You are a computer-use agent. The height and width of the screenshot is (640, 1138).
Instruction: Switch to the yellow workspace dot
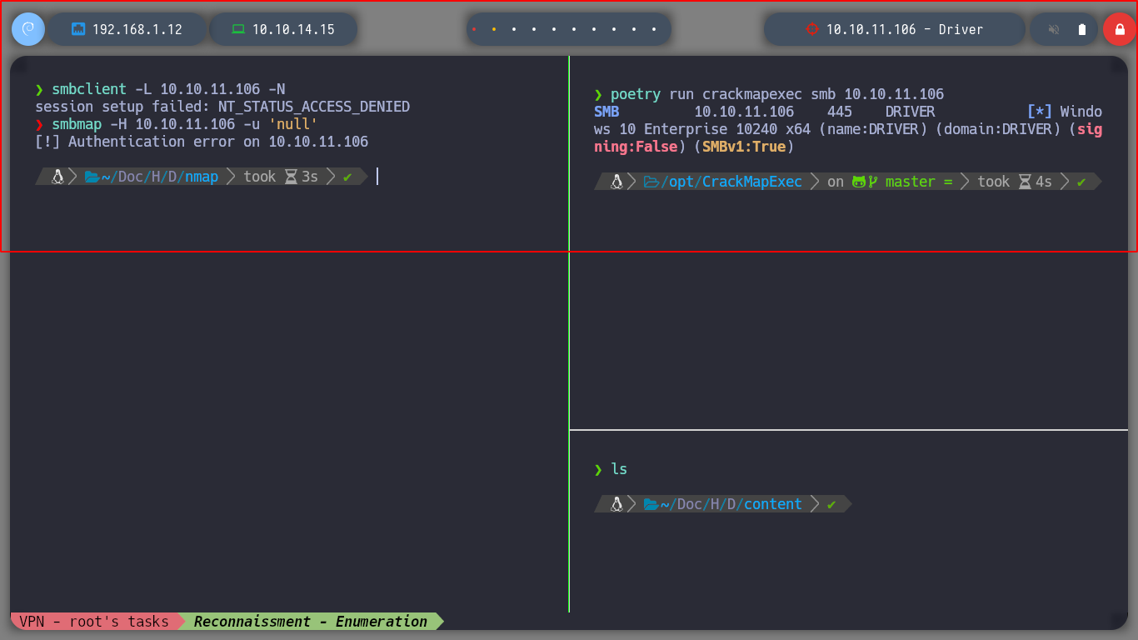point(494,29)
